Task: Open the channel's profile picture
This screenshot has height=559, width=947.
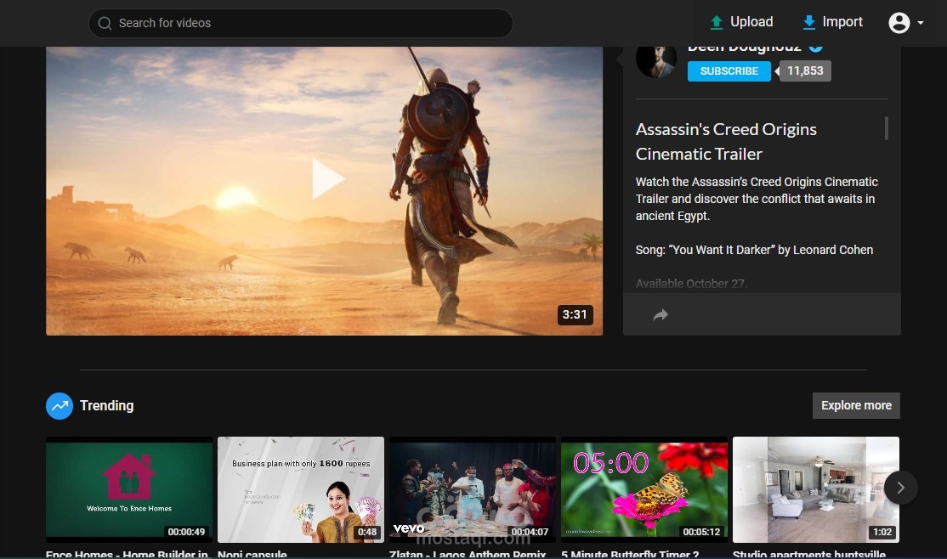Action: 656,61
